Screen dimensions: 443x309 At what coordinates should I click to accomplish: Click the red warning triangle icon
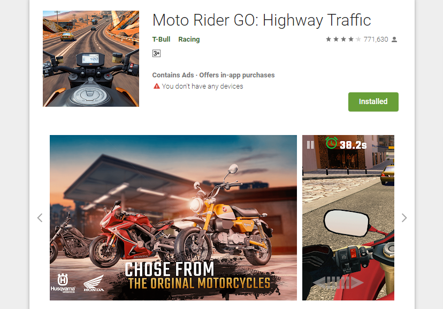pyautogui.click(x=157, y=86)
